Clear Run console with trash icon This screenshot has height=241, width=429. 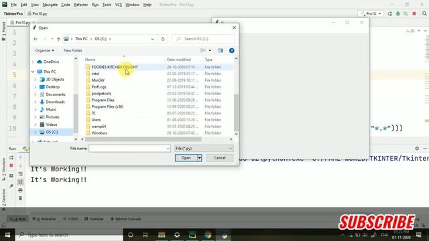point(20,198)
